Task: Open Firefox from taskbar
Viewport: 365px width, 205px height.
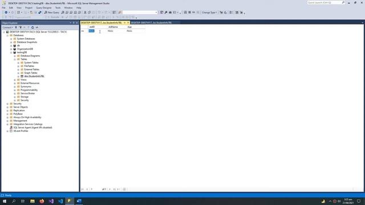Action: [42, 201]
